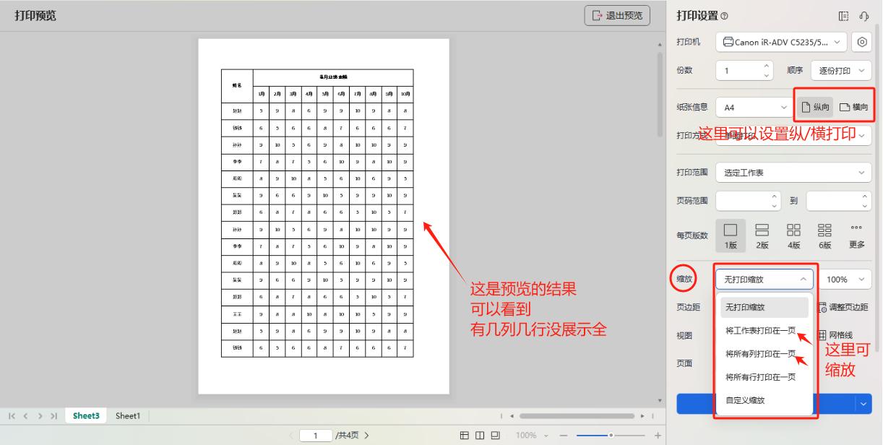Select 将所有行打印在一页 scaling option
This screenshot has width=883, height=445.
[x=764, y=377]
